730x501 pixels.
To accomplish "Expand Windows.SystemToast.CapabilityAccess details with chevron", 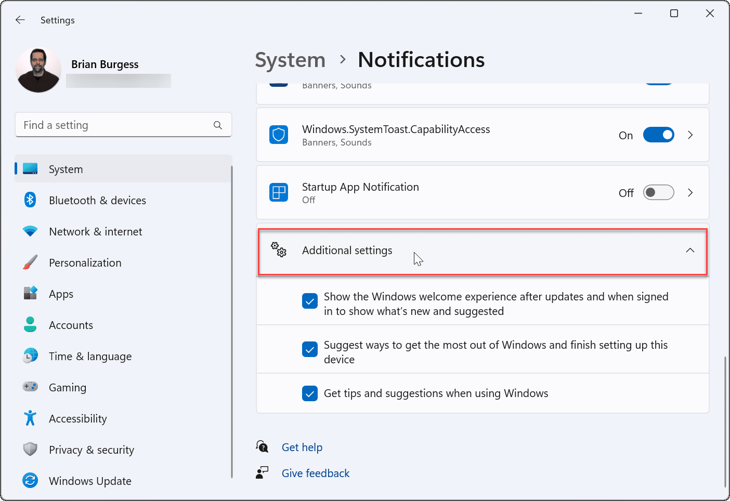I will pyautogui.click(x=690, y=135).
